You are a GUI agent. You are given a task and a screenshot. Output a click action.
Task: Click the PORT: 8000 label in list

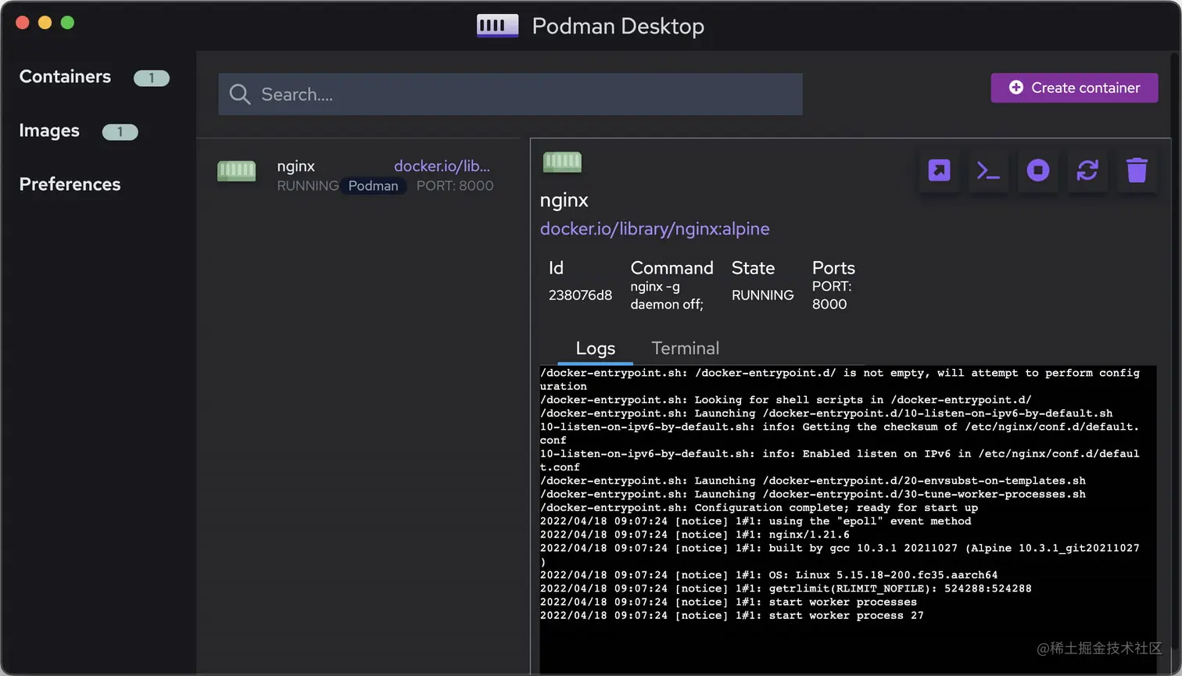click(x=455, y=186)
